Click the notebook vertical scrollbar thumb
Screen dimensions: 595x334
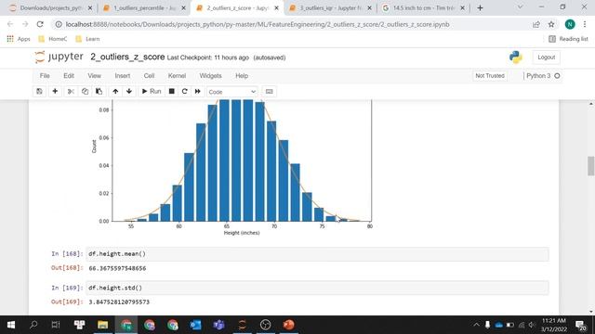[591, 166]
